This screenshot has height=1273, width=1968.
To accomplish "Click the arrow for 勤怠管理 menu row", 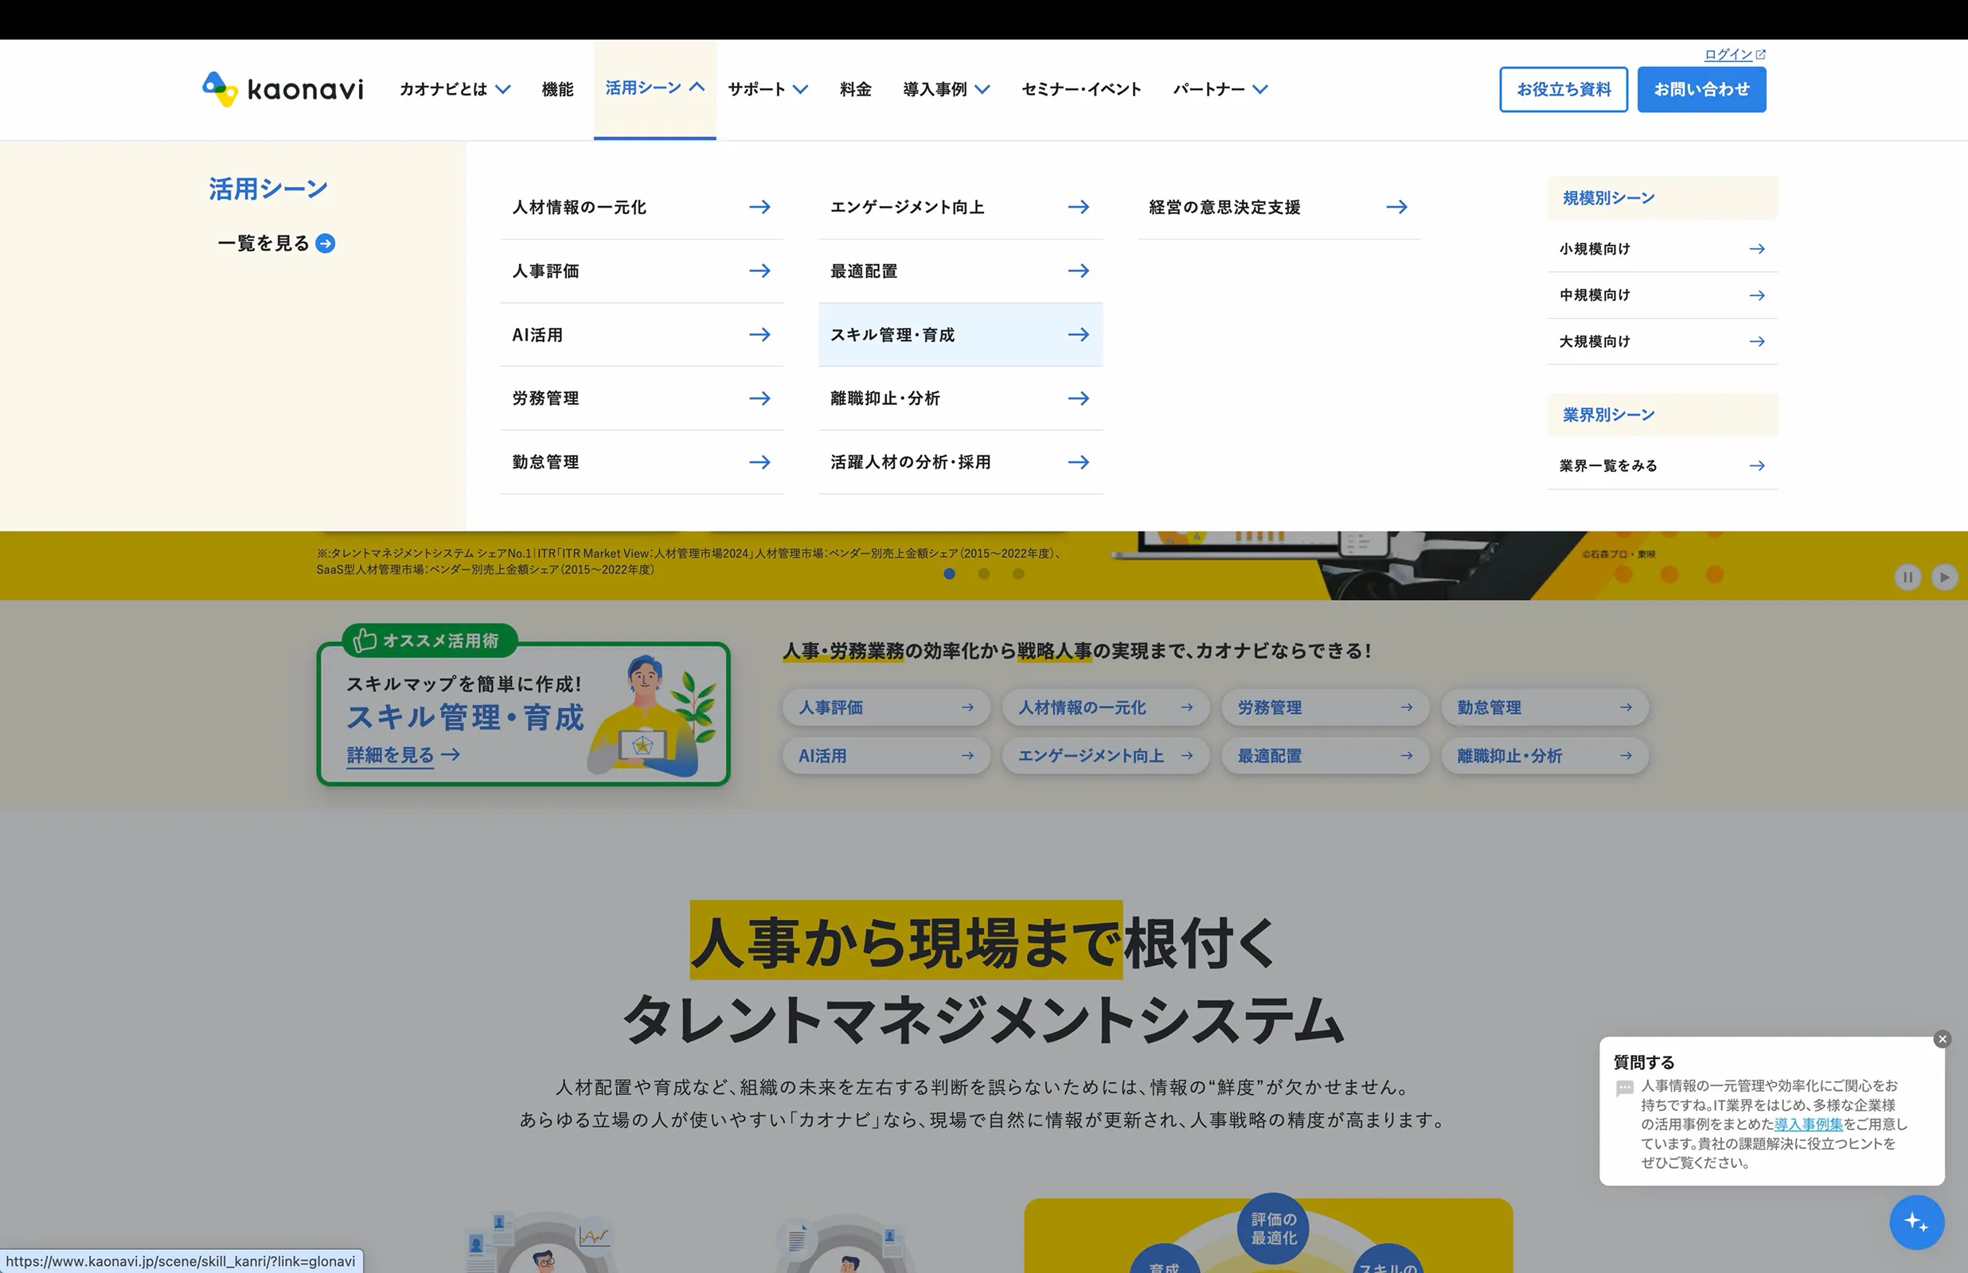I will pos(760,461).
